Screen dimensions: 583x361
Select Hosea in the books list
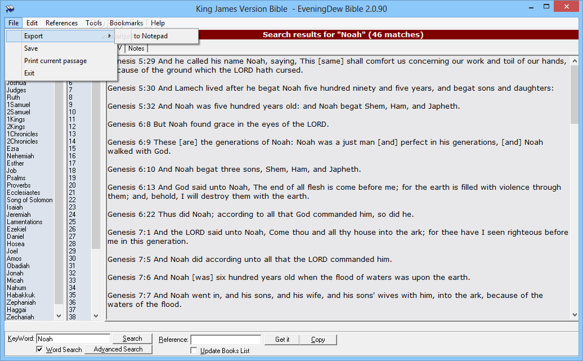pyautogui.click(x=16, y=244)
